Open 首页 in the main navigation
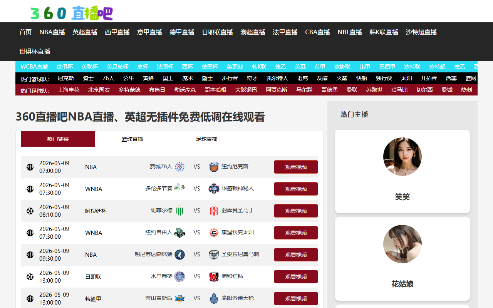The height and width of the screenshot is (308, 493). pos(25,32)
